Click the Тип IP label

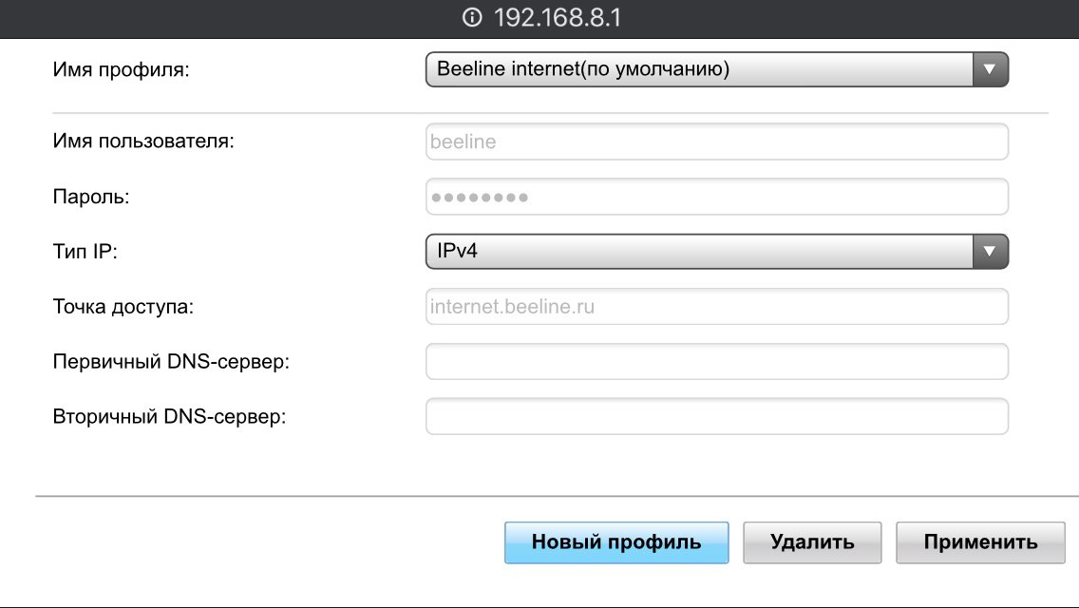tap(85, 252)
